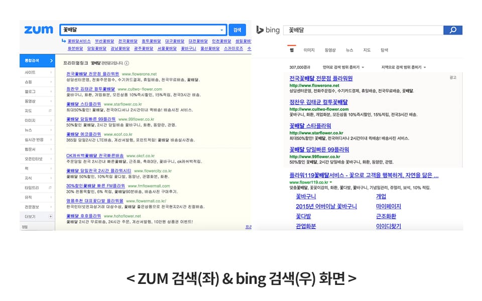
Task: Click the external-link icon beside 지도 in sidebar
Action: [50, 110]
